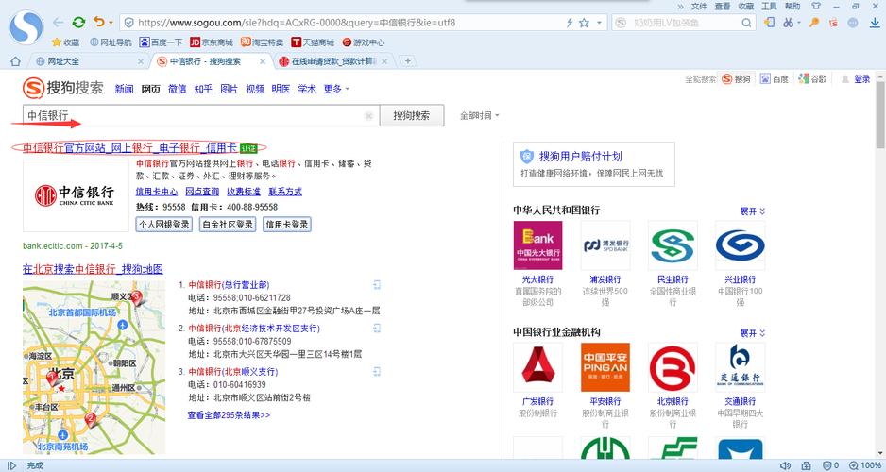Click the magnifier icon in toolbar search box

pyautogui.click(x=746, y=23)
